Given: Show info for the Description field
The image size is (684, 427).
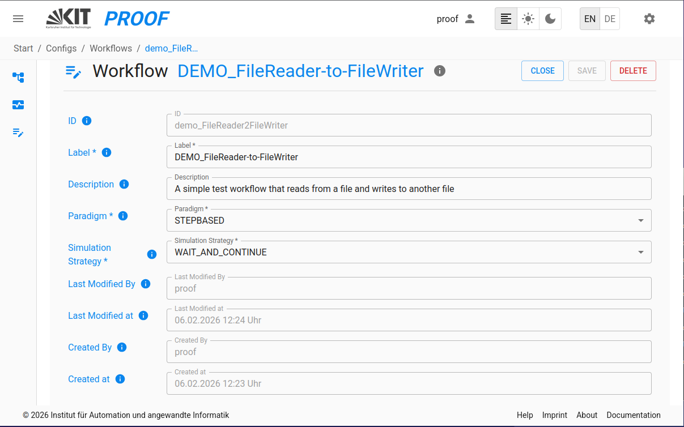Looking at the screenshot, I should (124, 184).
